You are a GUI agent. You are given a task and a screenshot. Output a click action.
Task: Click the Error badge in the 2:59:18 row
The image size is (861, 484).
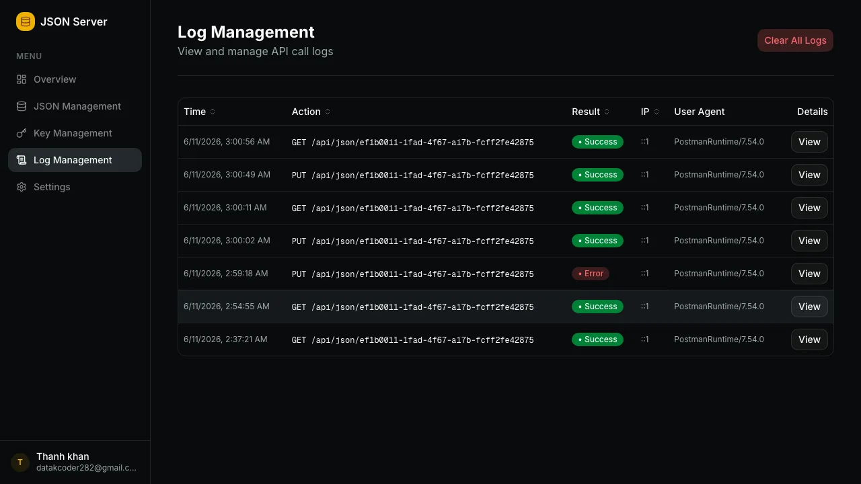click(591, 274)
